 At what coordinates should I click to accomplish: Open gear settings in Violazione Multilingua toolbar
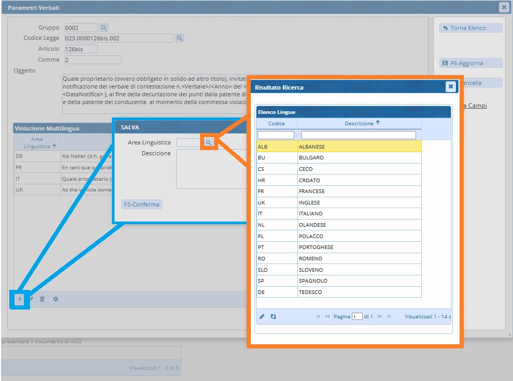click(x=55, y=299)
